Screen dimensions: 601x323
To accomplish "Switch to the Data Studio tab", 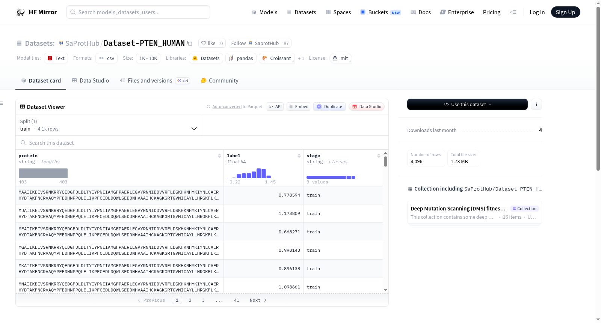I will coord(91,81).
